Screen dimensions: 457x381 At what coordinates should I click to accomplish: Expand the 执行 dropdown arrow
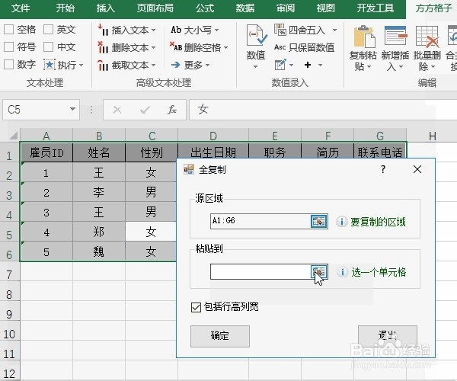81,65
